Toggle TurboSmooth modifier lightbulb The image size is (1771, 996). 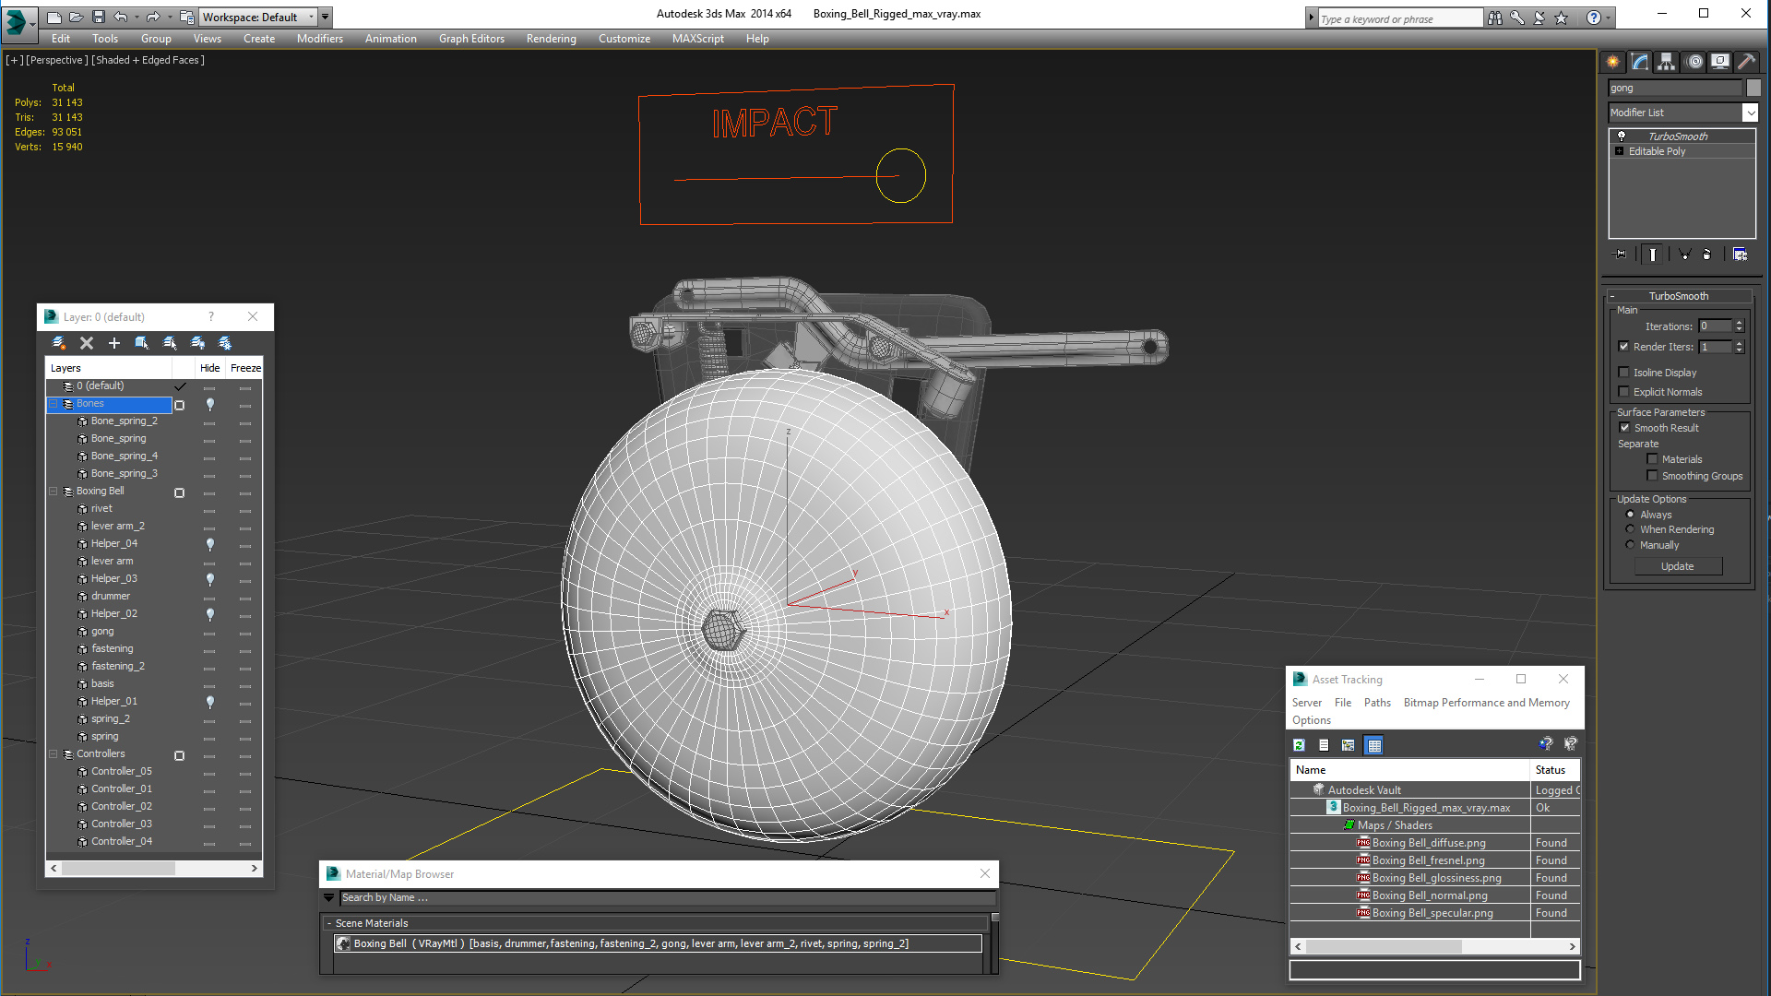(1622, 136)
